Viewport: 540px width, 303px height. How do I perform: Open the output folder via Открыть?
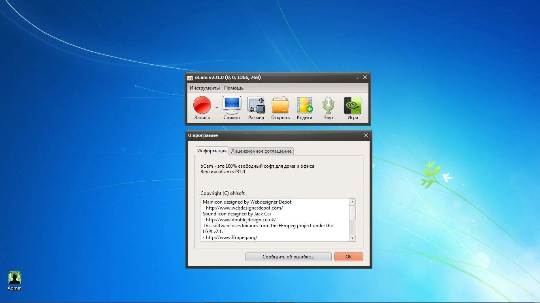pyautogui.click(x=280, y=108)
